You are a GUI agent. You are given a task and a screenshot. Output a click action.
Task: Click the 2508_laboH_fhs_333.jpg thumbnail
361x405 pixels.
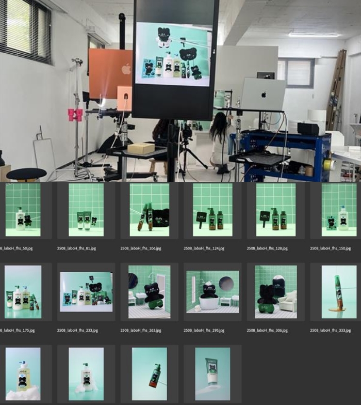339,292
